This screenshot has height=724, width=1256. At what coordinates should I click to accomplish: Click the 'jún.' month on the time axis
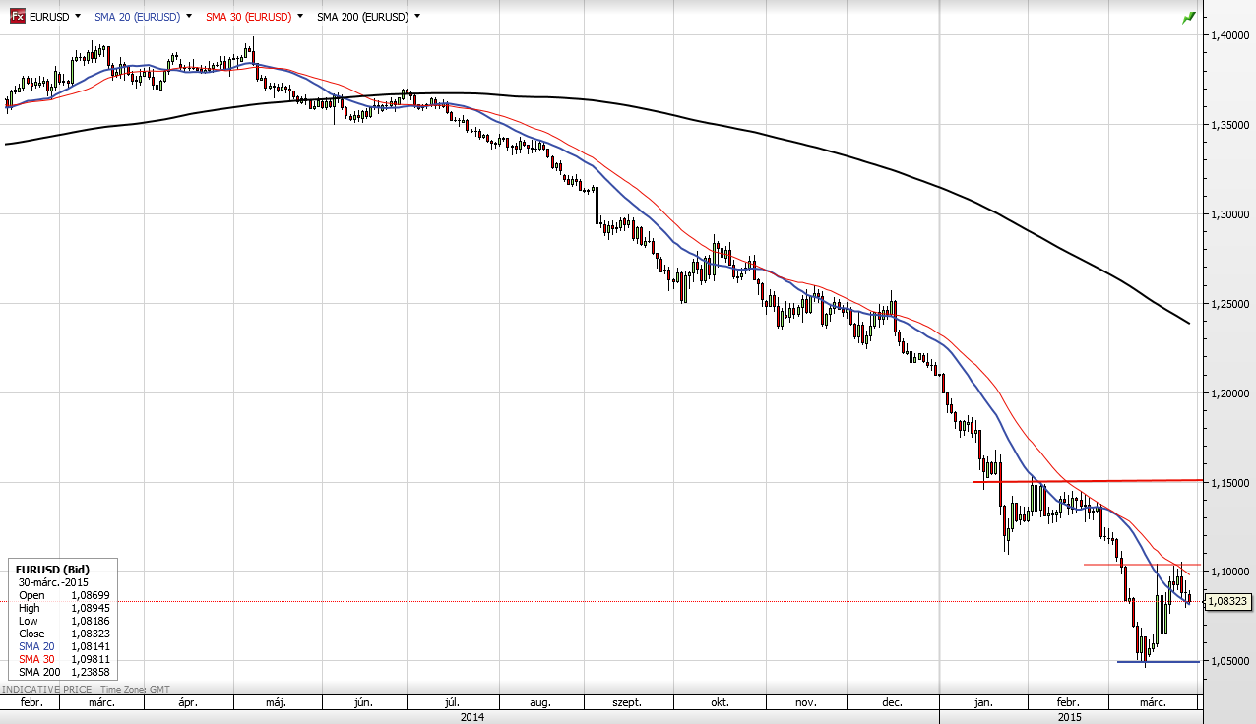click(x=362, y=702)
